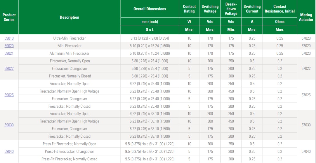Screen dimensions: 316x163
Task: Select the Overall Dimensions column header
Action: [x=150, y=9]
